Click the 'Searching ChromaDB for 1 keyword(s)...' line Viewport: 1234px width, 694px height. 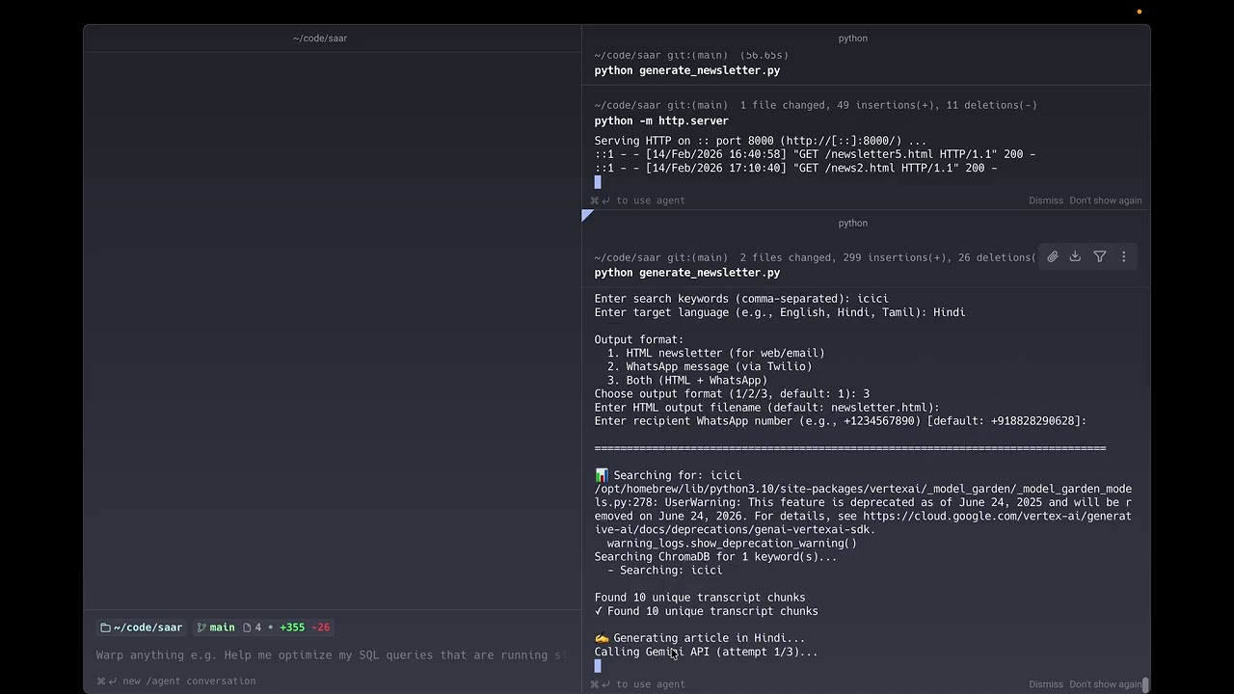click(x=716, y=556)
